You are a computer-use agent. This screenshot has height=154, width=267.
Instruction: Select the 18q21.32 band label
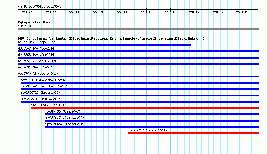25,26
